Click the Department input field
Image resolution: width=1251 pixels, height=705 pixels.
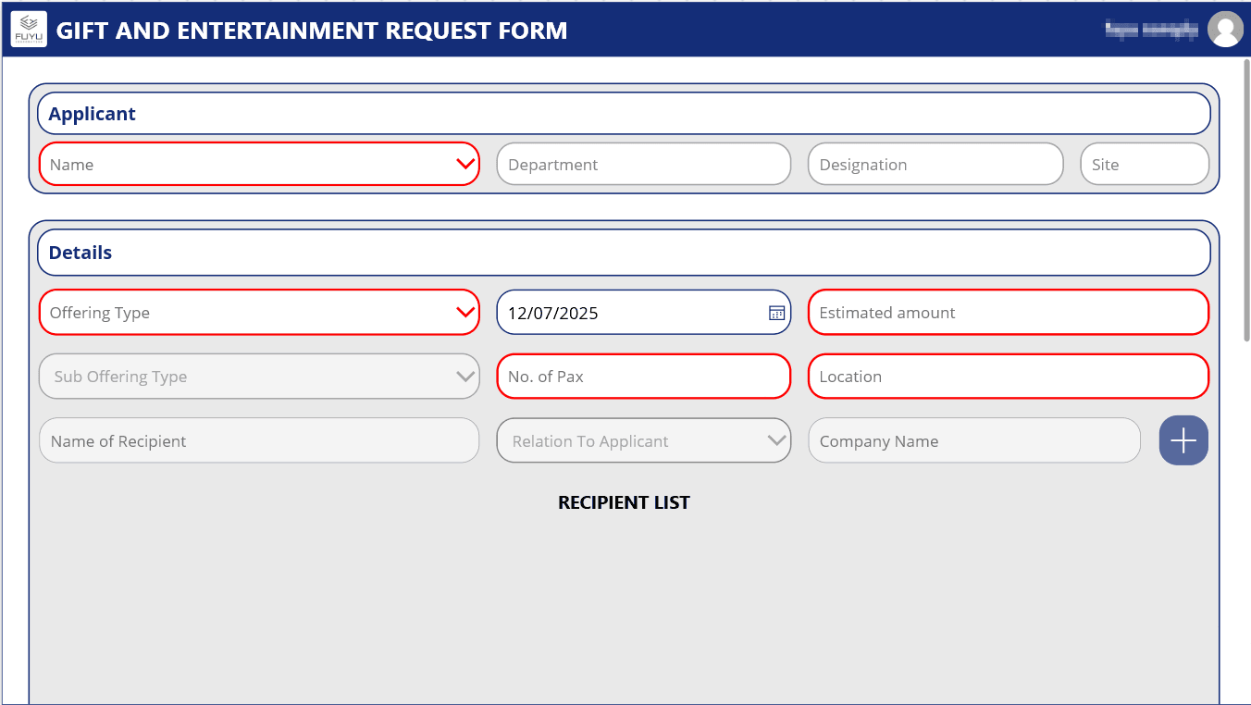click(643, 164)
